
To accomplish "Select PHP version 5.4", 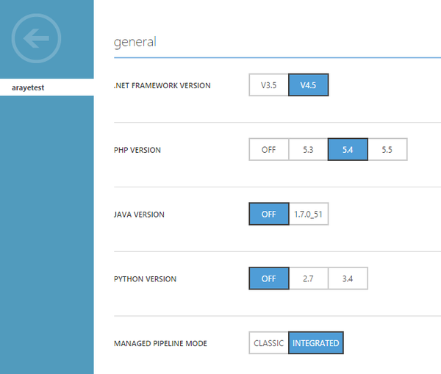I will pyautogui.click(x=348, y=150).
